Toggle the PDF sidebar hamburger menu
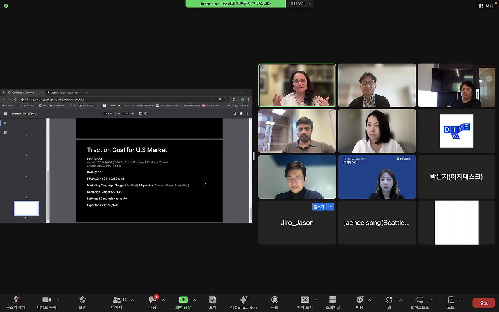Viewport: 499px width, 312px height. pos(5,113)
